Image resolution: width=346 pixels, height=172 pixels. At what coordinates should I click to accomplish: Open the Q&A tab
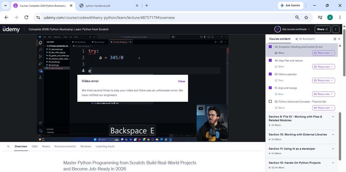(35, 146)
